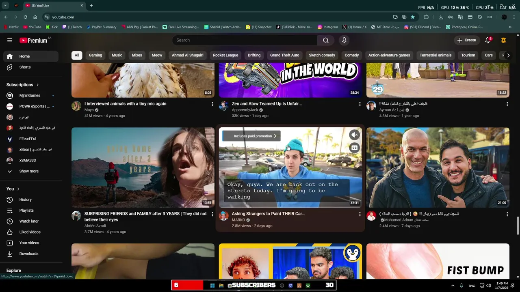Open options for Asking Strangers video
The image size is (520, 292).
click(360, 214)
